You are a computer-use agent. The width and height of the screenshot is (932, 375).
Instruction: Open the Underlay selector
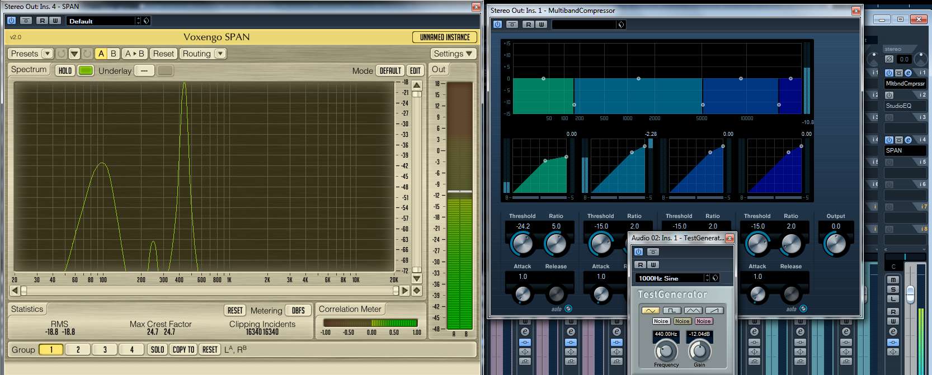pyautogui.click(x=144, y=71)
